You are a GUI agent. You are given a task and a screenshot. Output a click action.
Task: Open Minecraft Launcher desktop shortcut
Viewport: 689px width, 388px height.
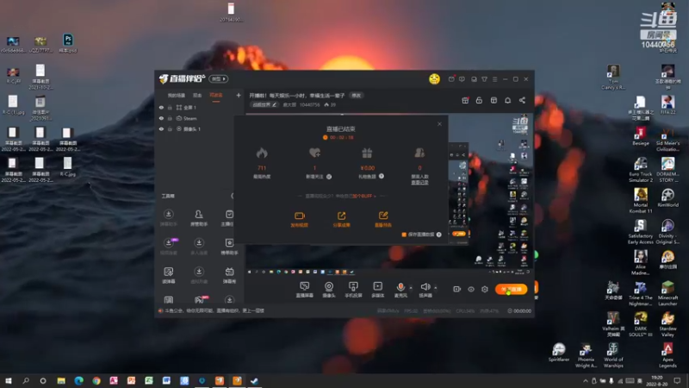(x=667, y=294)
